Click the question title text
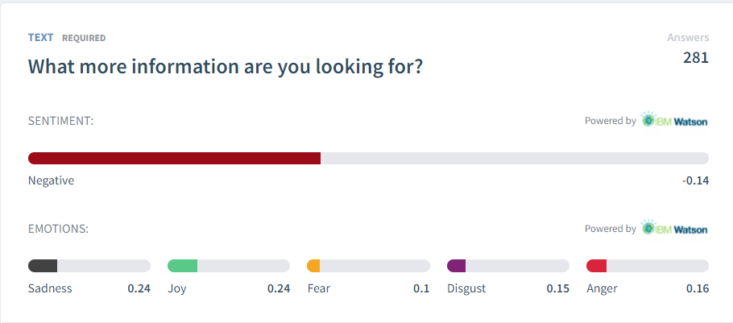The height and width of the screenshot is (323, 733). coord(226,66)
